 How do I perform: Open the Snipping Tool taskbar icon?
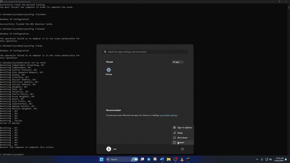155,159
